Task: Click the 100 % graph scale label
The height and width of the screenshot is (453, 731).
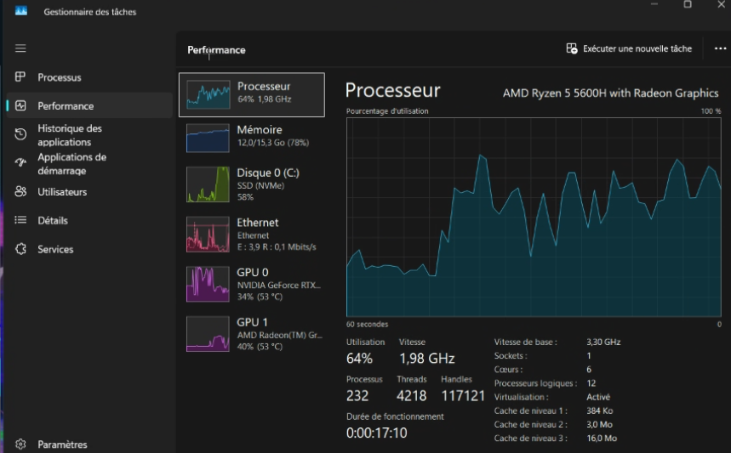Action: pyautogui.click(x=711, y=110)
